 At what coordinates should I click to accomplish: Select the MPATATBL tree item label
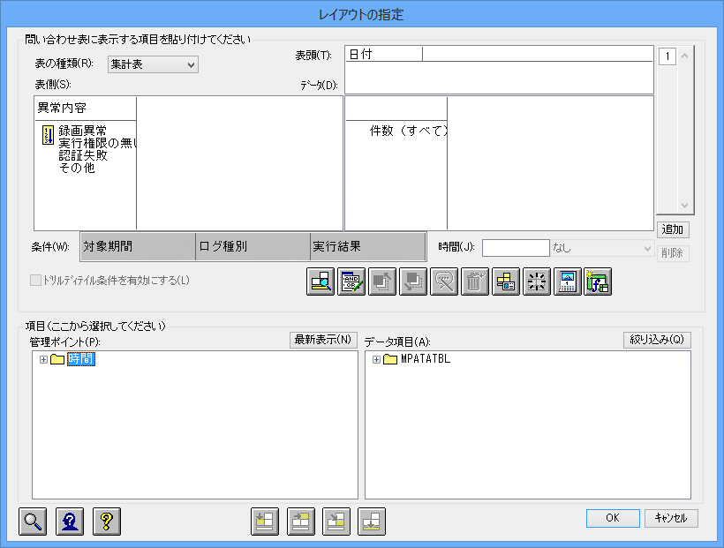(x=426, y=359)
